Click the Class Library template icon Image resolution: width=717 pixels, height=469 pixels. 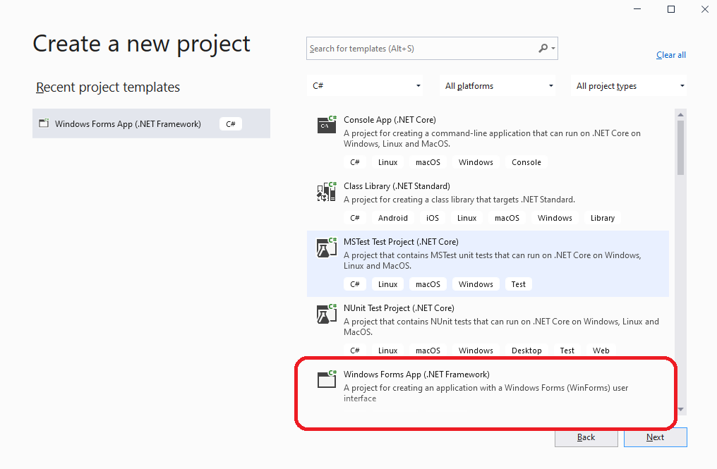(327, 191)
